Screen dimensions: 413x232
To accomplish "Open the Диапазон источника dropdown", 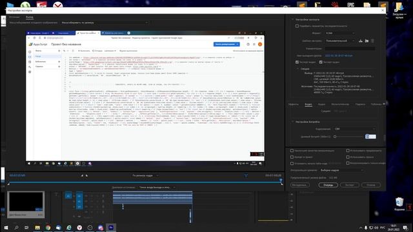I will (157, 188).
